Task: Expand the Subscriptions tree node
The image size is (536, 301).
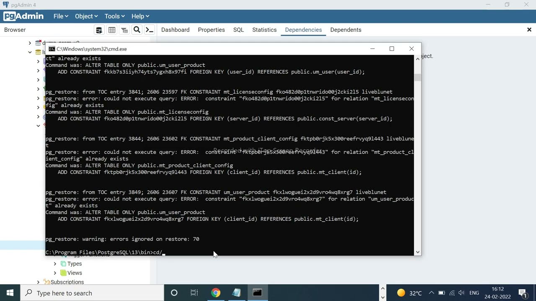Action: [38, 282]
